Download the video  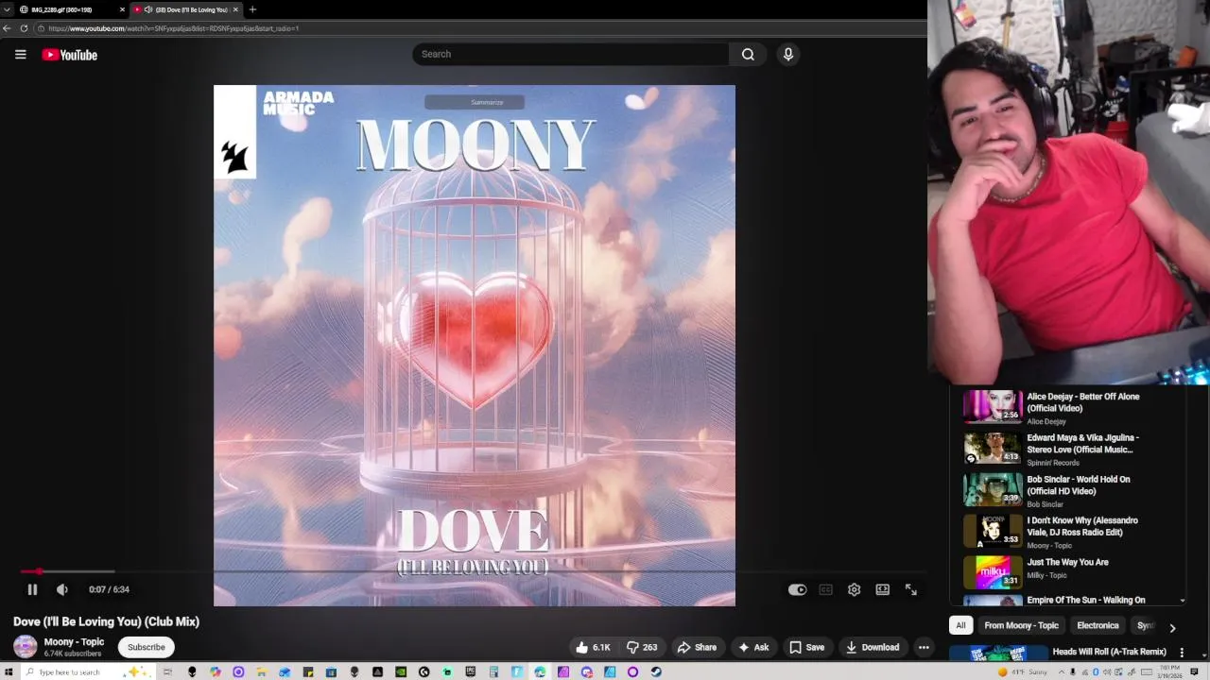click(x=872, y=647)
